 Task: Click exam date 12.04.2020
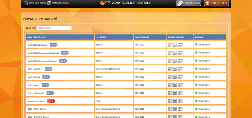[x=139, y=85]
